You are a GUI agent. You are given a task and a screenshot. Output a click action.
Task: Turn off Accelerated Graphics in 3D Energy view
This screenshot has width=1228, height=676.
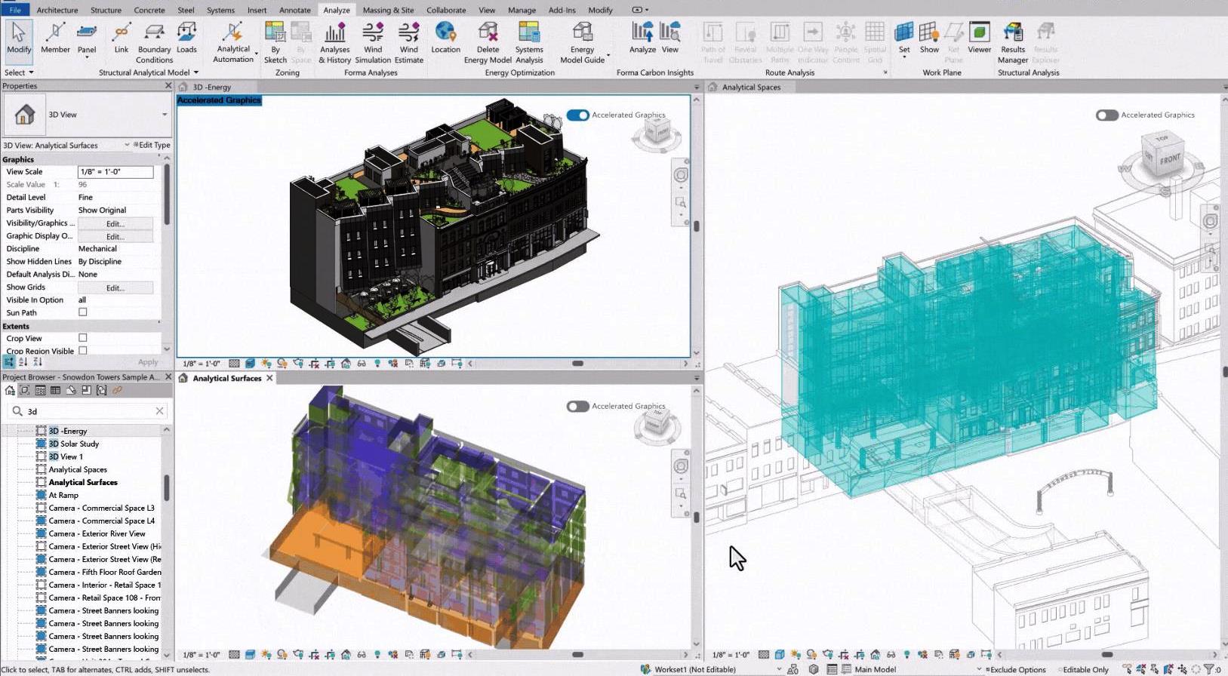577,115
